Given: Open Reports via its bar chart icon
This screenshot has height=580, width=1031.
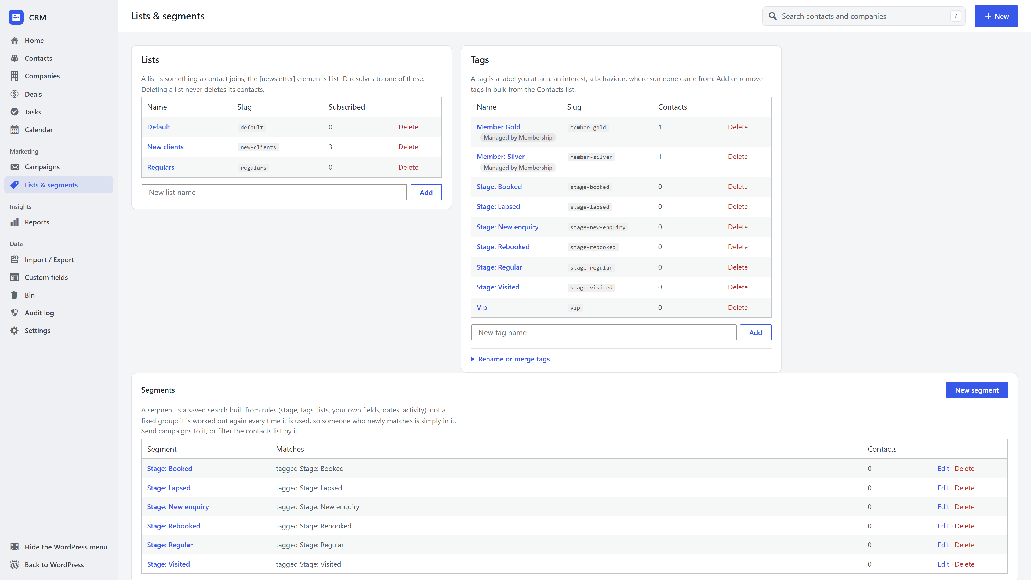Looking at the screenshot, I should click(15, 222).
